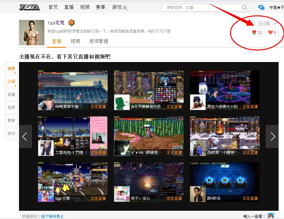The image size is (284, 219).
Task: Click the QQ penguin share icon
Action: [271, 216]
